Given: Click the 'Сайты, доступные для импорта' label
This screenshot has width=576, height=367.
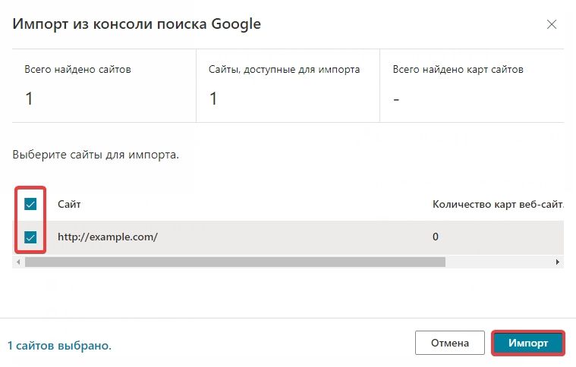Looking at the screenshot, I should [x=284, y=69].
